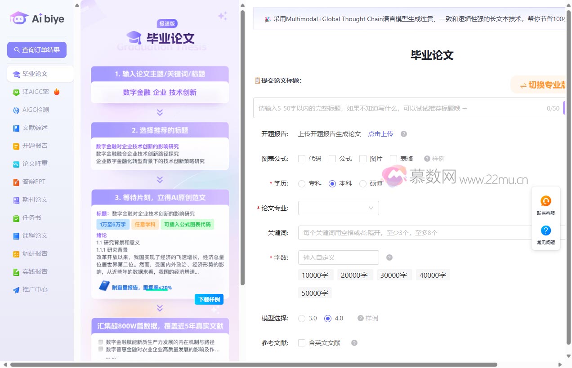Choose model 3.0 radio button

click(302, 318)
